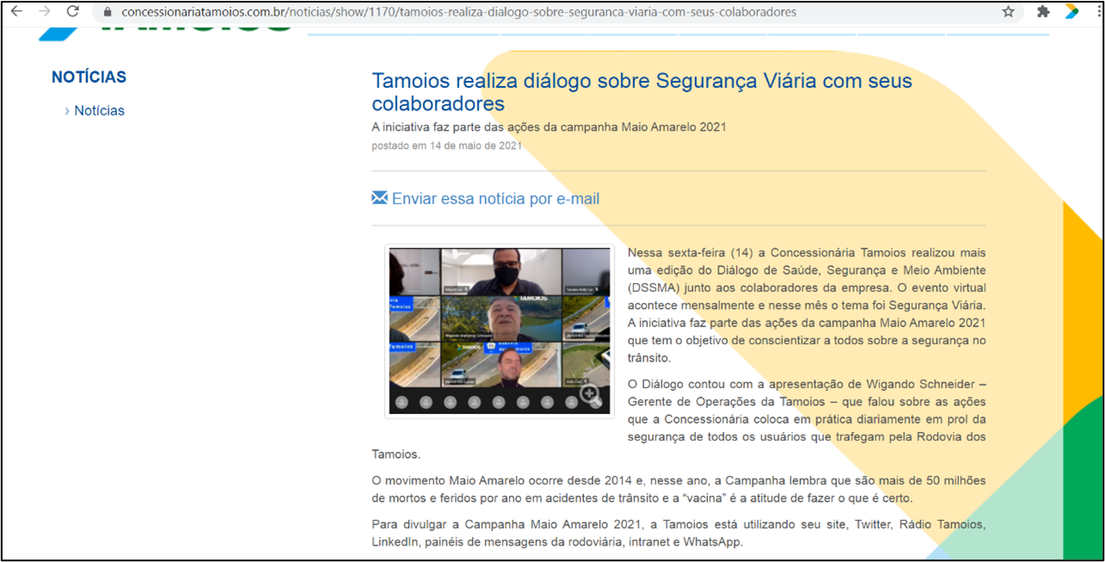Image resolution: width=1105 pixels, height=562 pixels.
Task: Enlarge the photo using the magnifier icon
Action: (x=590, y=395)
